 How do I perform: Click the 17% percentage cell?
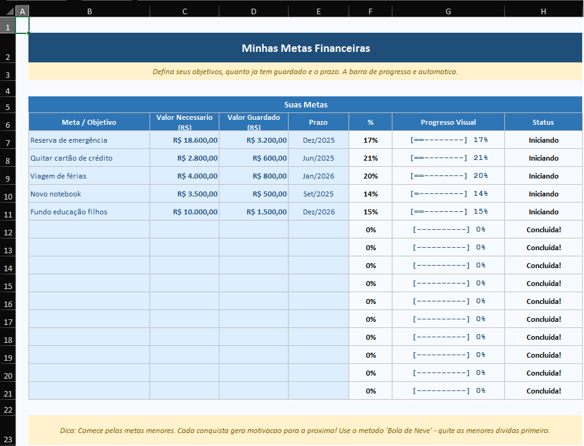coord(370,140)
